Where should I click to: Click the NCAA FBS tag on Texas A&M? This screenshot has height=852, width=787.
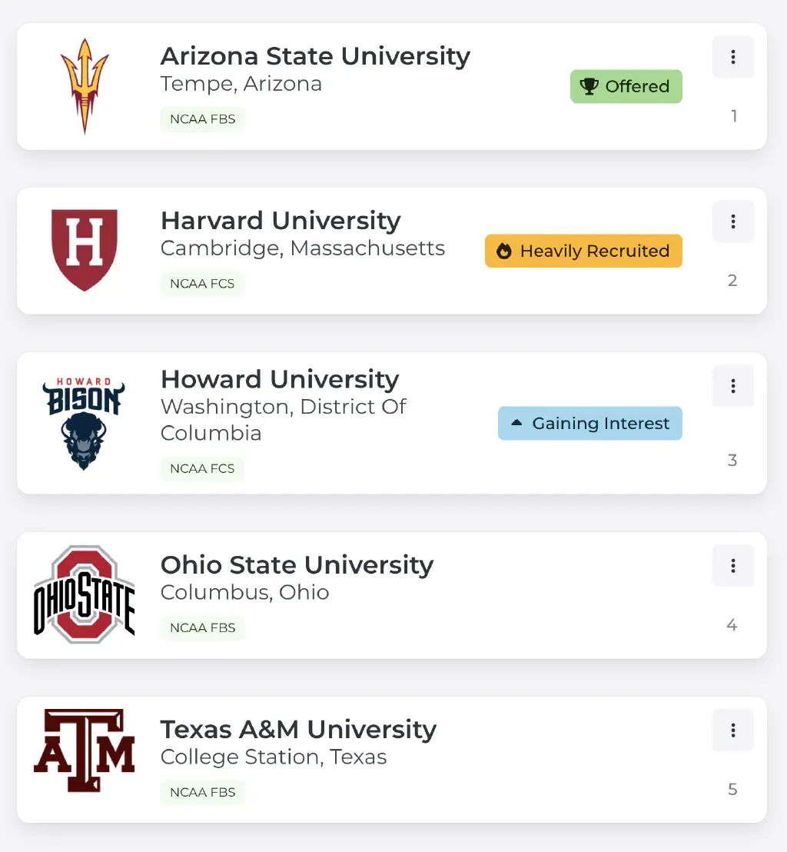203,792
